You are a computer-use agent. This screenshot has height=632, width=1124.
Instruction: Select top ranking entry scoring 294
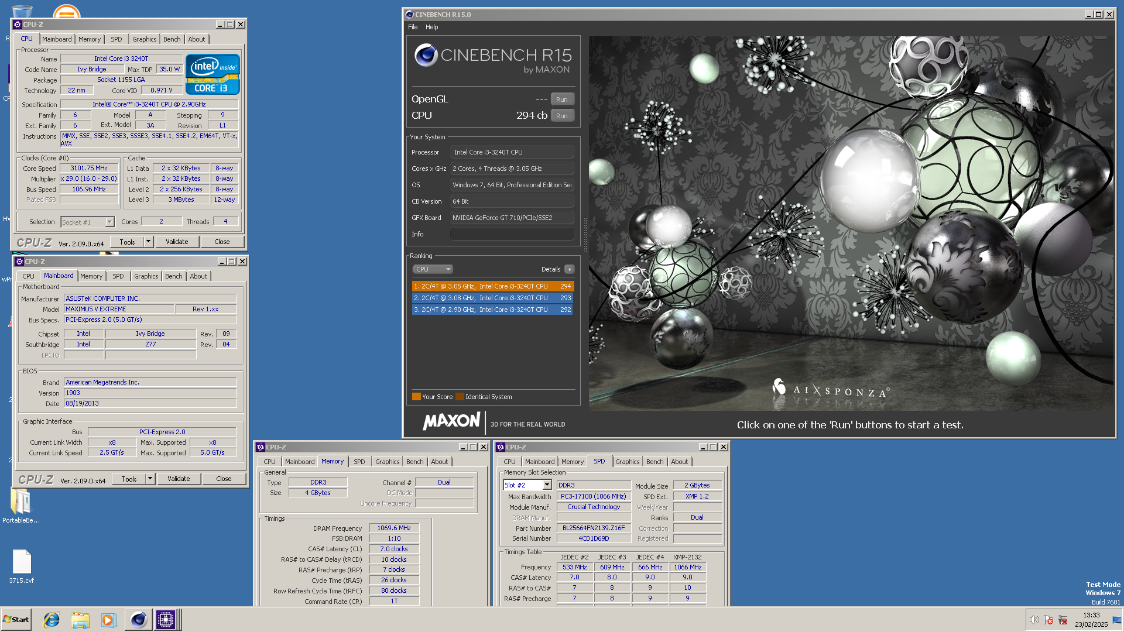(x=492, y=286)
